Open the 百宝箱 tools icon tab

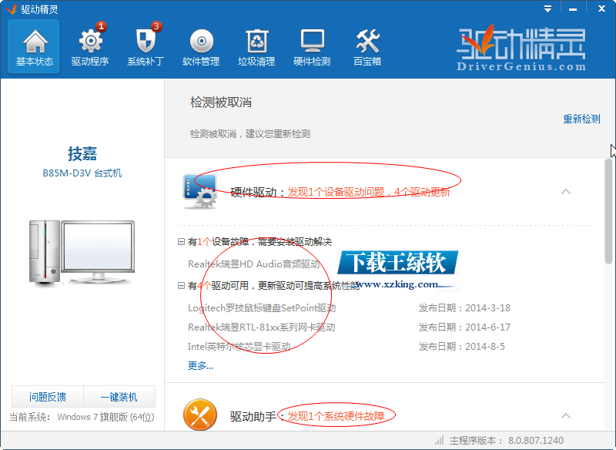[x=367, y=47]
